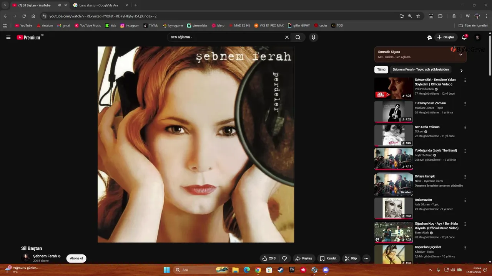Subscribe with the Abone ol button

76,258
